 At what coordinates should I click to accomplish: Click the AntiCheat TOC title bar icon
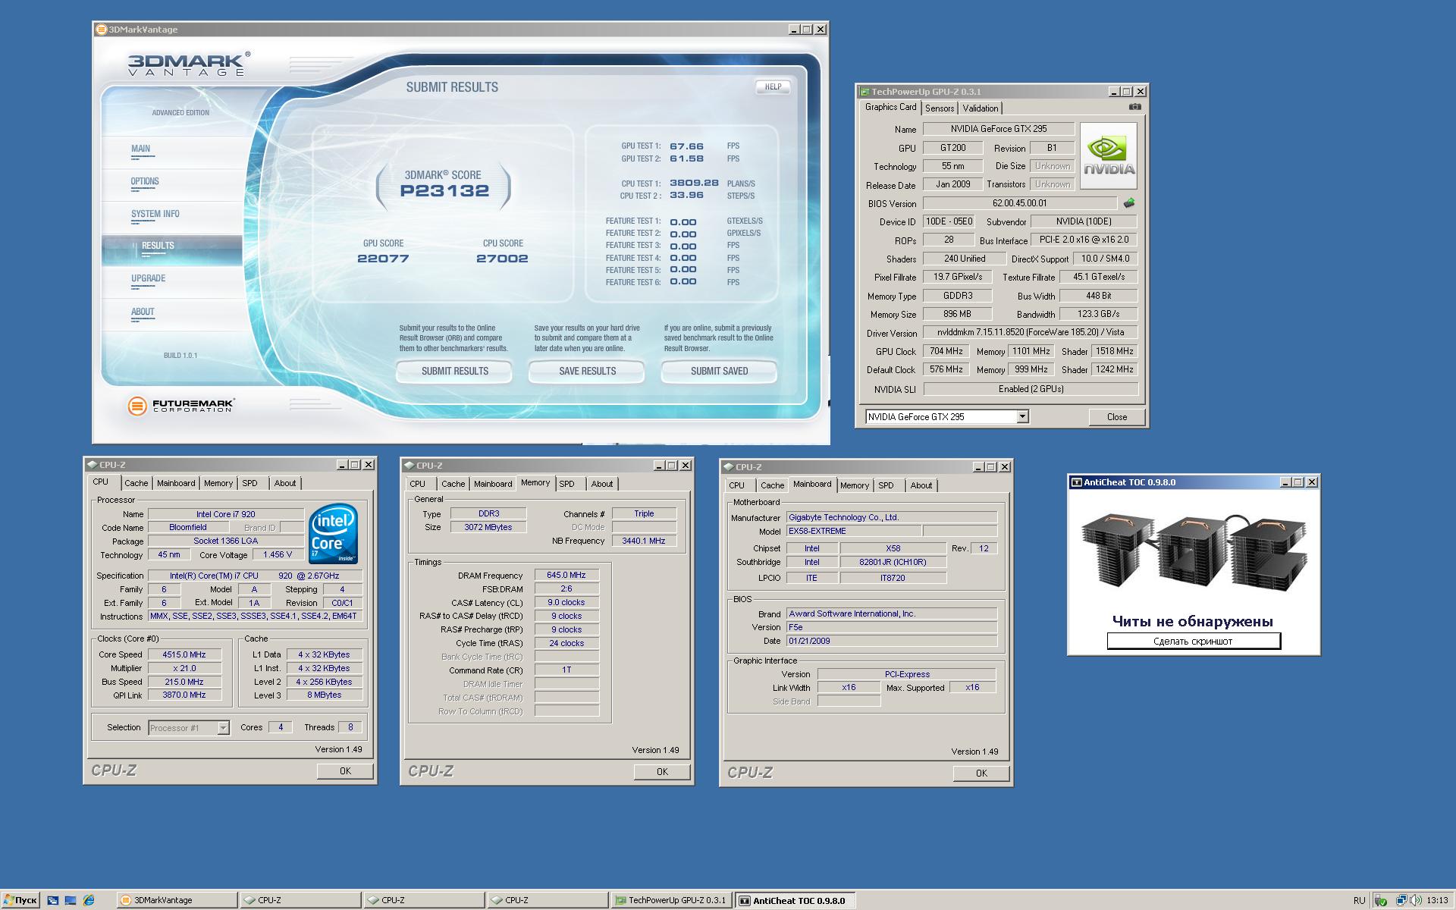pos(1076,482)
